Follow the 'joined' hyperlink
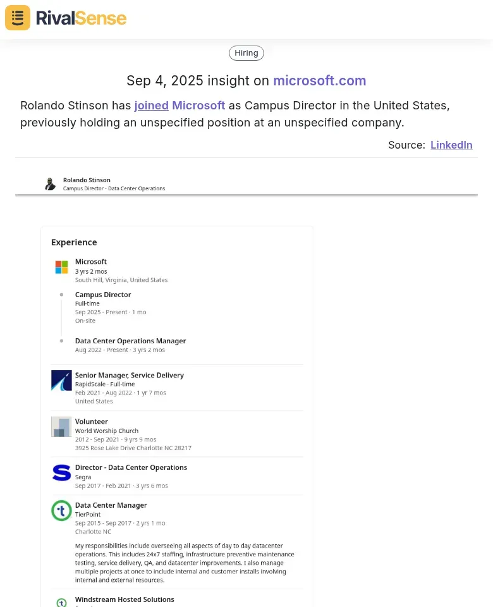493x607 pixels. click(151, 106)
